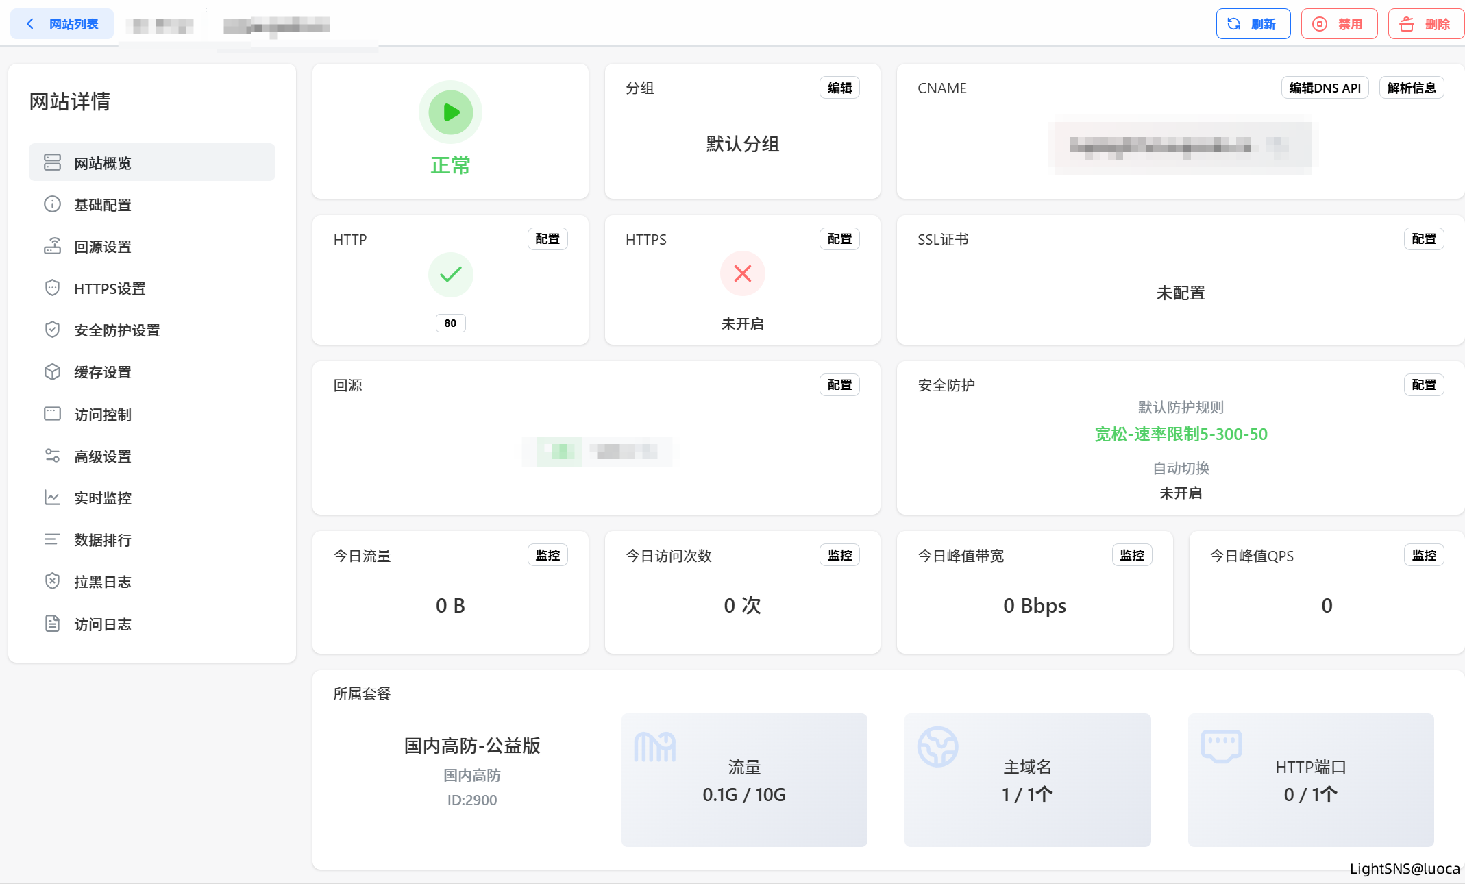Open 数据排行 from sidebar
1465x884 pixels.
coord(102,540)
